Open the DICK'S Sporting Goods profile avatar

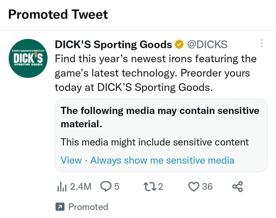pos(28,58)
